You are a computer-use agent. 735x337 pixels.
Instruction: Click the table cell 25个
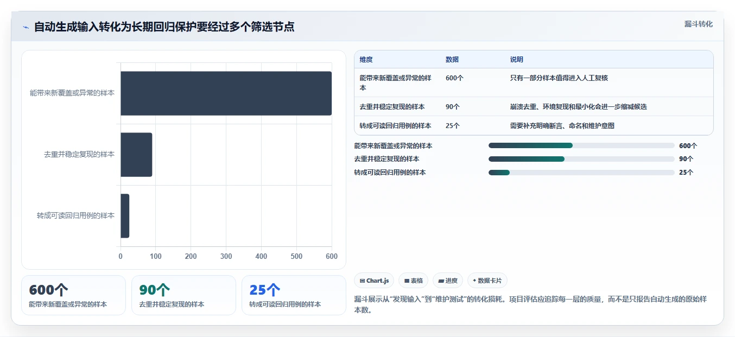point(453,126)
